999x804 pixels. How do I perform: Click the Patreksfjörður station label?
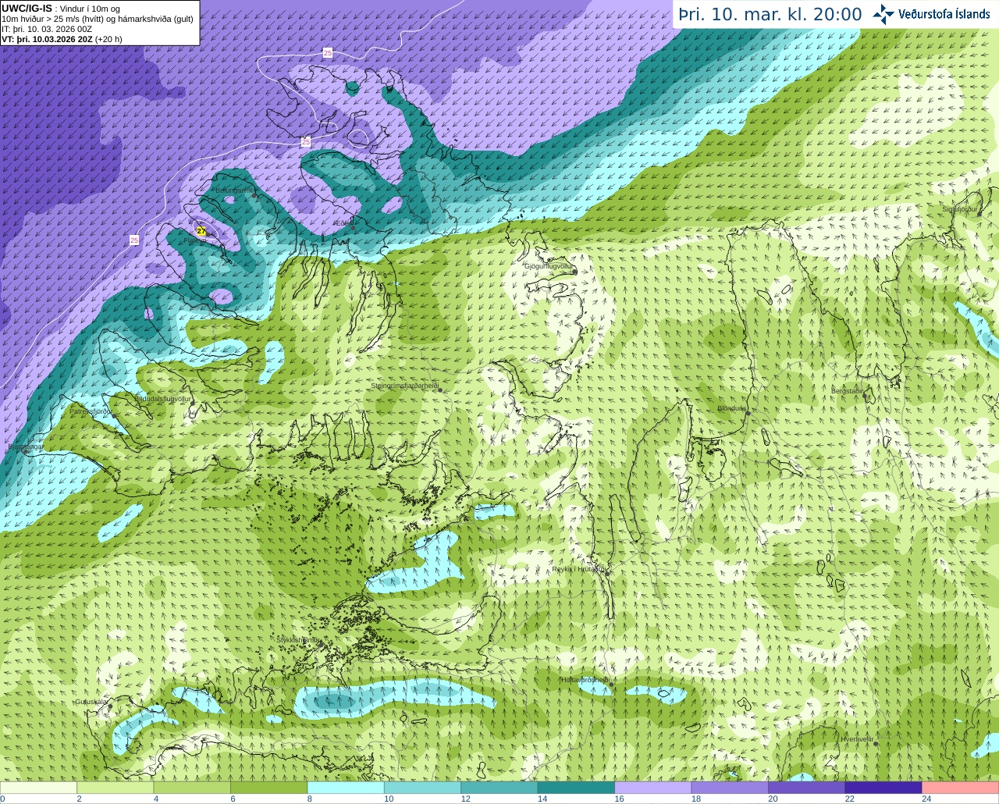pyautogui.click(x=91, y=411)
